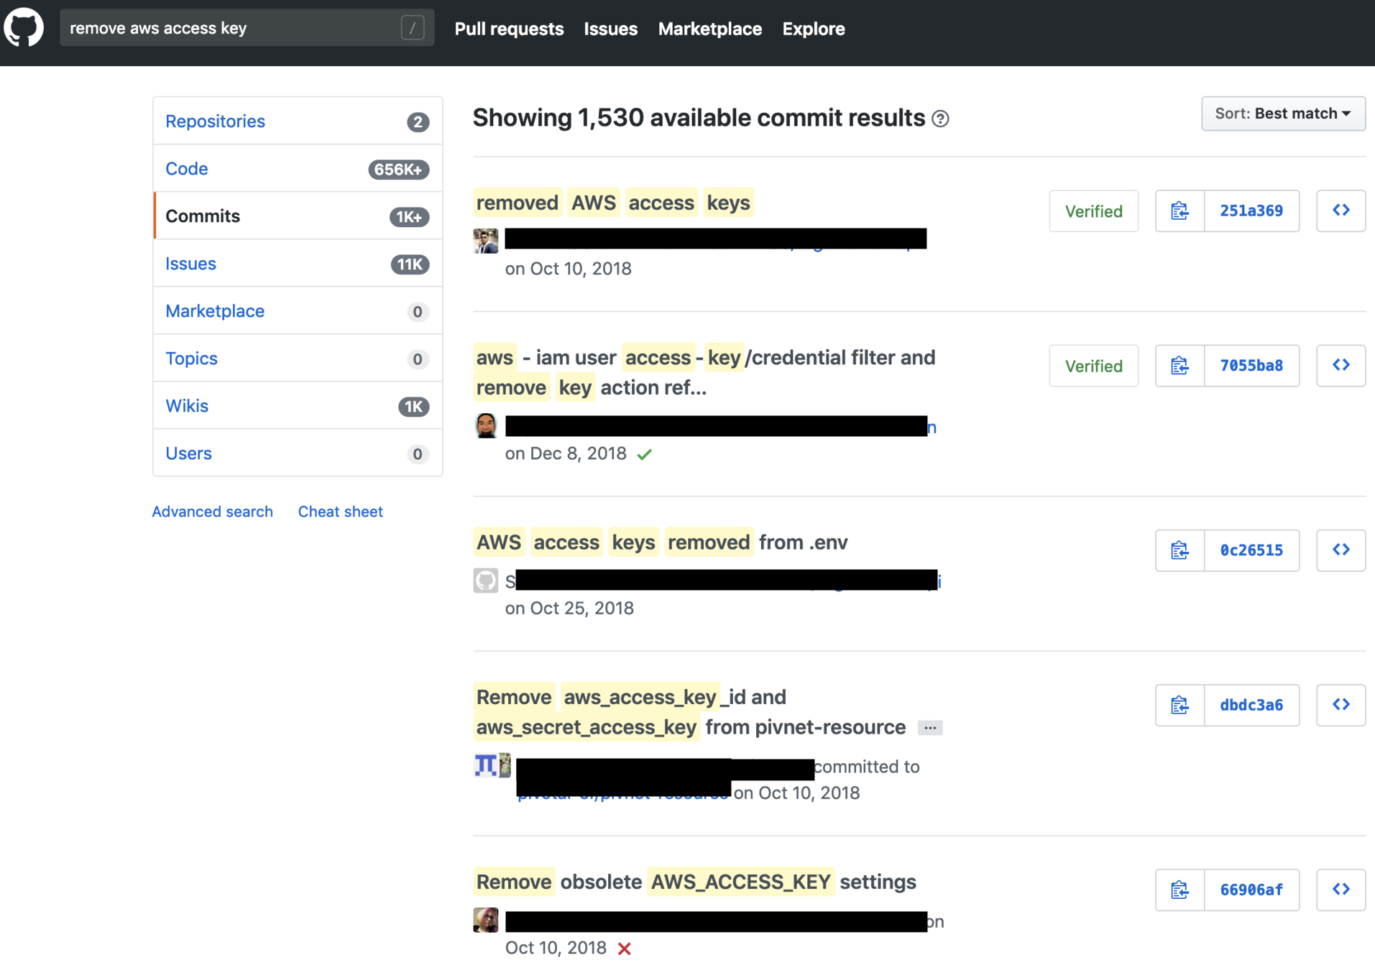Image resolution: width=1375 pixels, height=970 pixels.
Task: Click the failed status X on the Oct 10 commit
Action: [624, 948]
